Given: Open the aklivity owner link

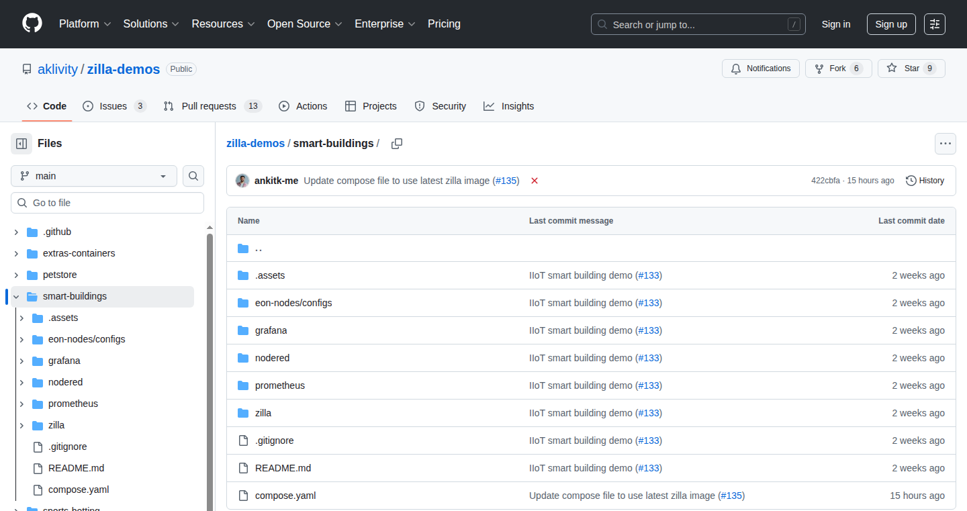Looking at the screenshot, I should (x=58, y=69).
